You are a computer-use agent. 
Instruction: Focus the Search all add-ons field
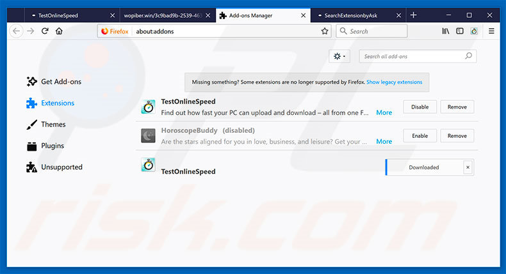(418, 56)
